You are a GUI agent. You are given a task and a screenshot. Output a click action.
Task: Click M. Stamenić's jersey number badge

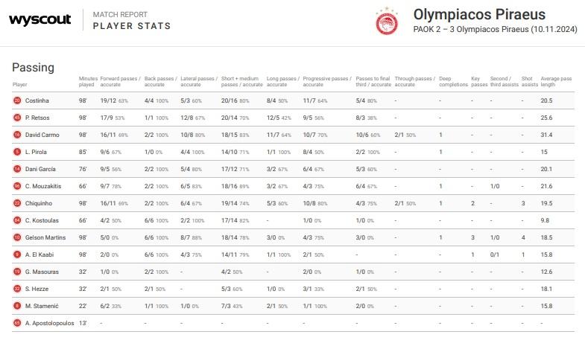(17, 306)
